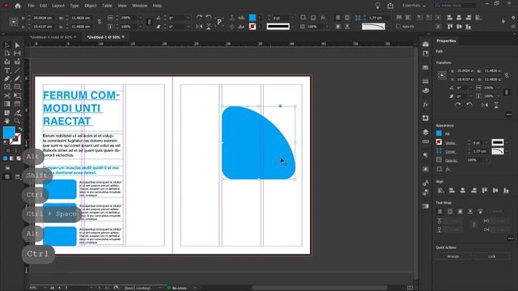Select the Type tool
Viewport: 518px width, 291px height.
(6, 70)
